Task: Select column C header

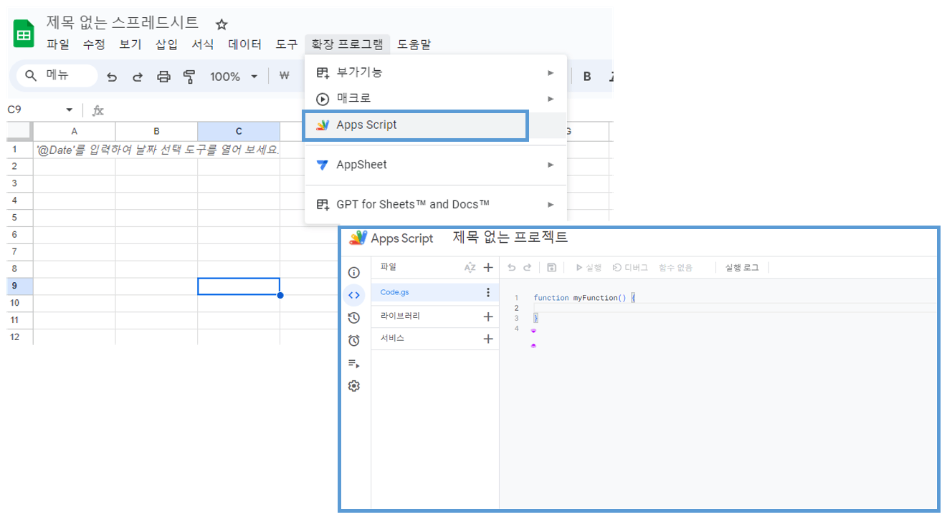Action: coord(239,131)
